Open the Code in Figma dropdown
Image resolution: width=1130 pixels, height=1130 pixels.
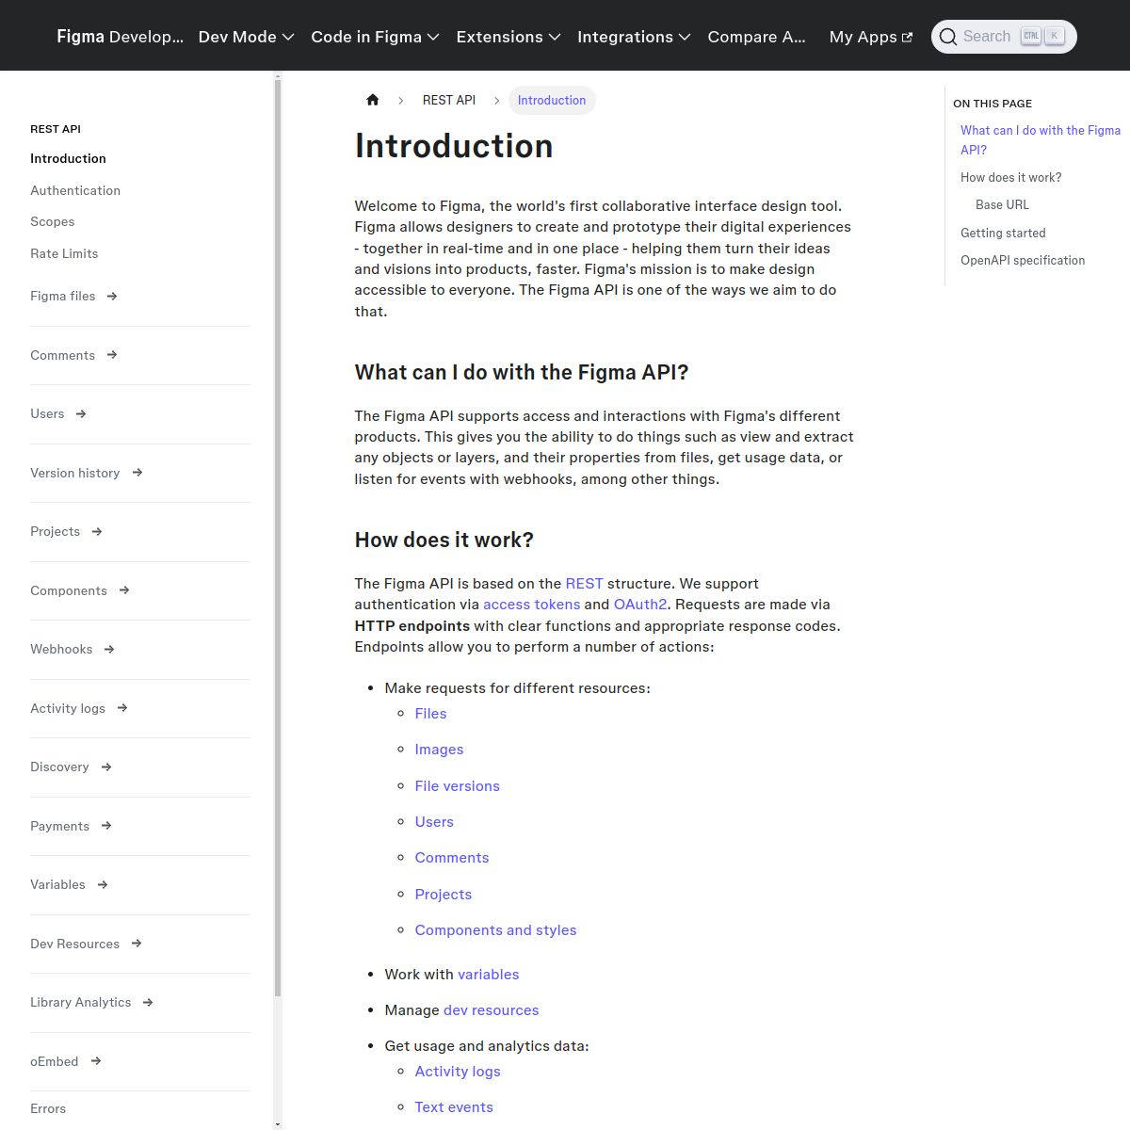[375, 37]
